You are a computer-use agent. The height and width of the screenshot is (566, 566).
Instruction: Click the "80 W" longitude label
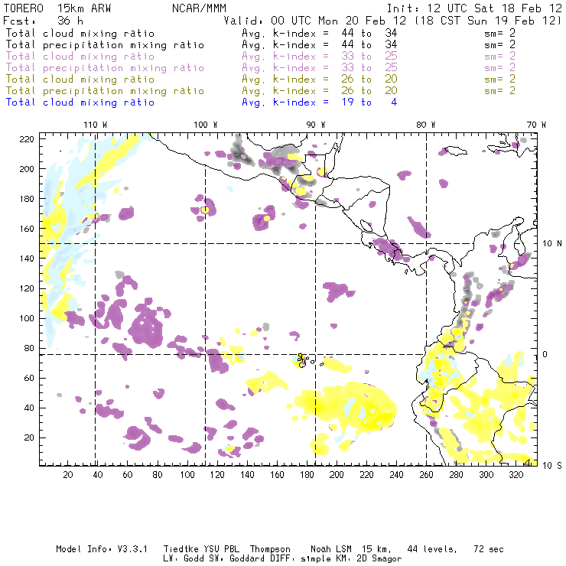[426, 125]
